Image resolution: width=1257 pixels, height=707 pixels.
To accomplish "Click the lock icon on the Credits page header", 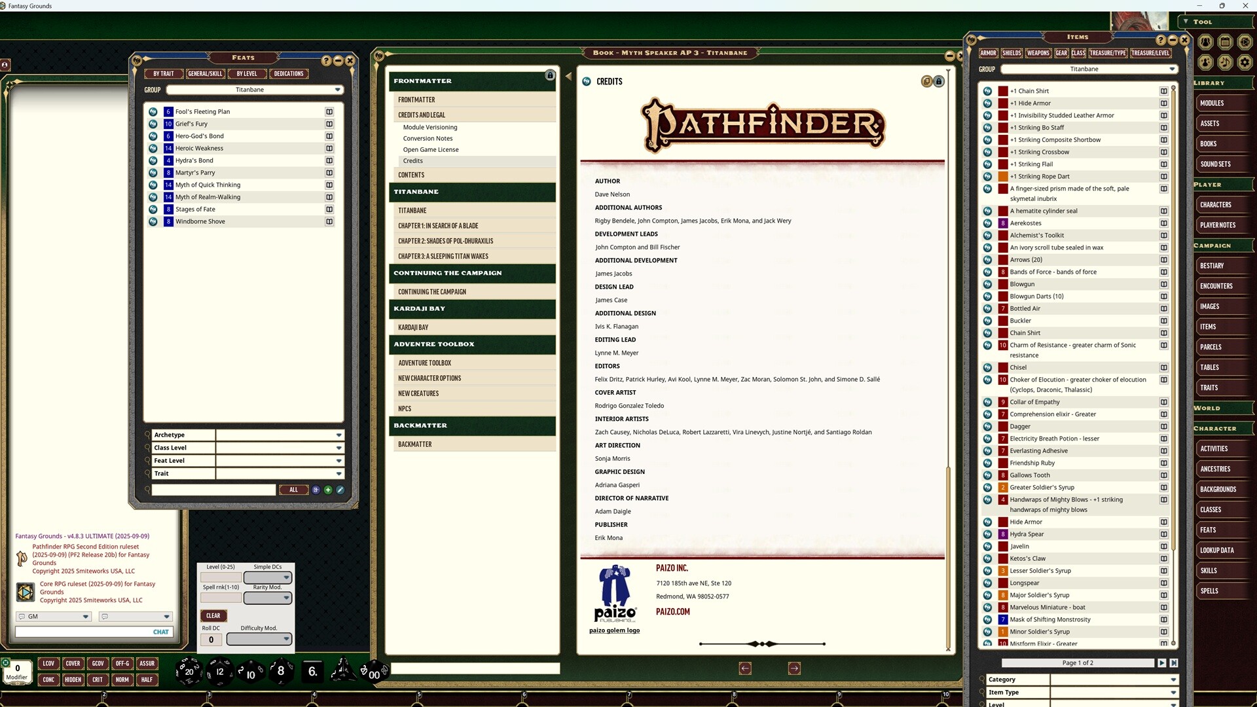I will click(x=939, y=81).
